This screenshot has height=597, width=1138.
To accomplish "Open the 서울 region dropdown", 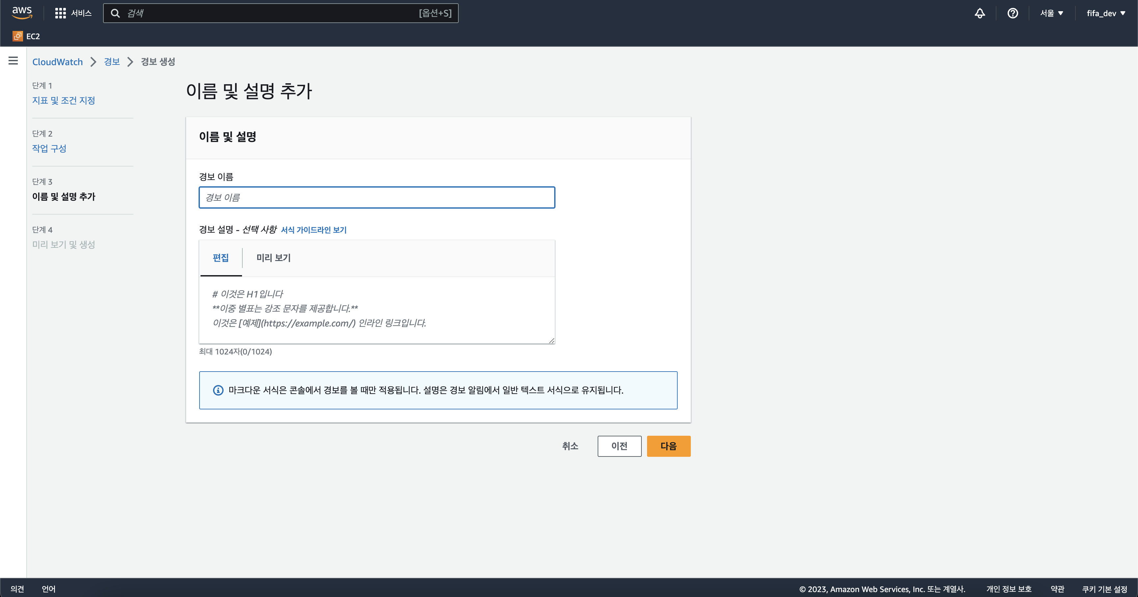I will pyautogui.click(x=1051, y=13).
